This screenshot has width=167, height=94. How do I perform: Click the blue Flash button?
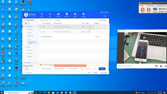[x=102, y=69]
